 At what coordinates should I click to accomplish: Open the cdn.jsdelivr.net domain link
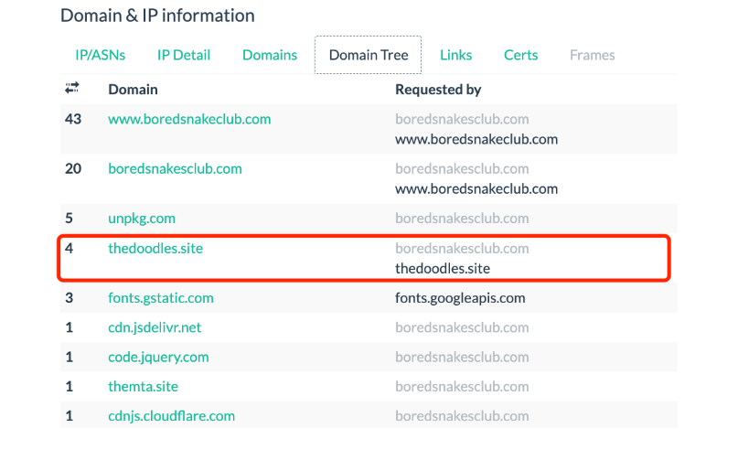coord(155,327)
